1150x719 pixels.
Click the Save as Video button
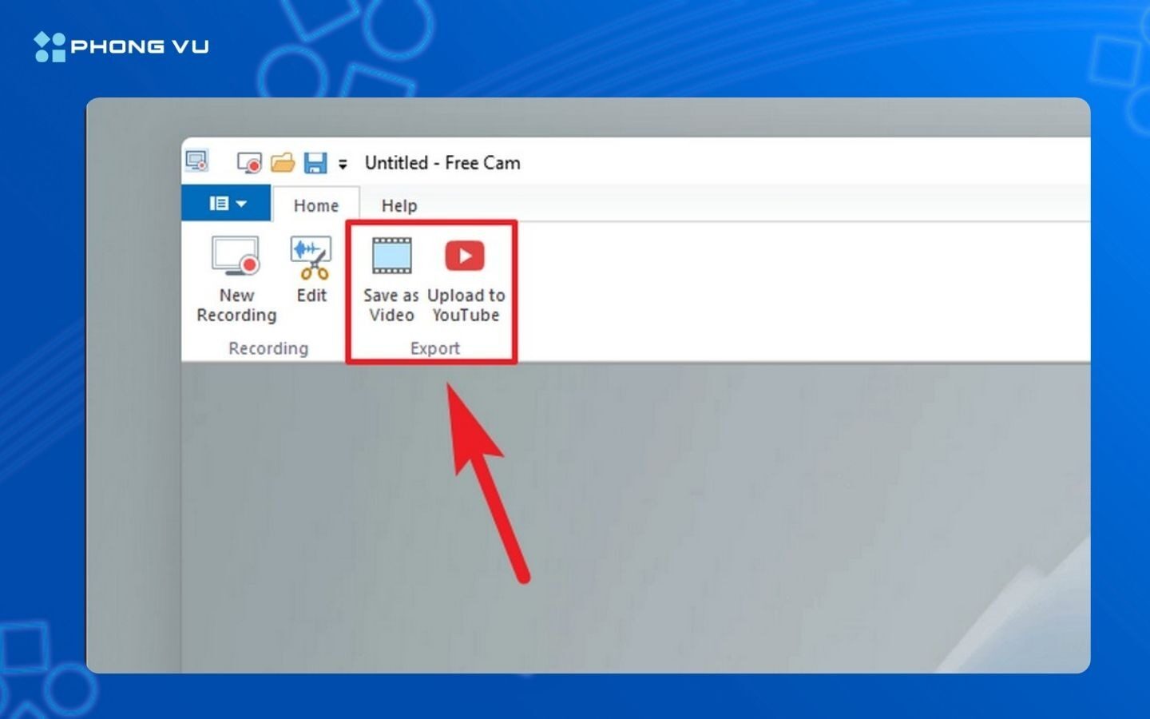click(391, 280)
